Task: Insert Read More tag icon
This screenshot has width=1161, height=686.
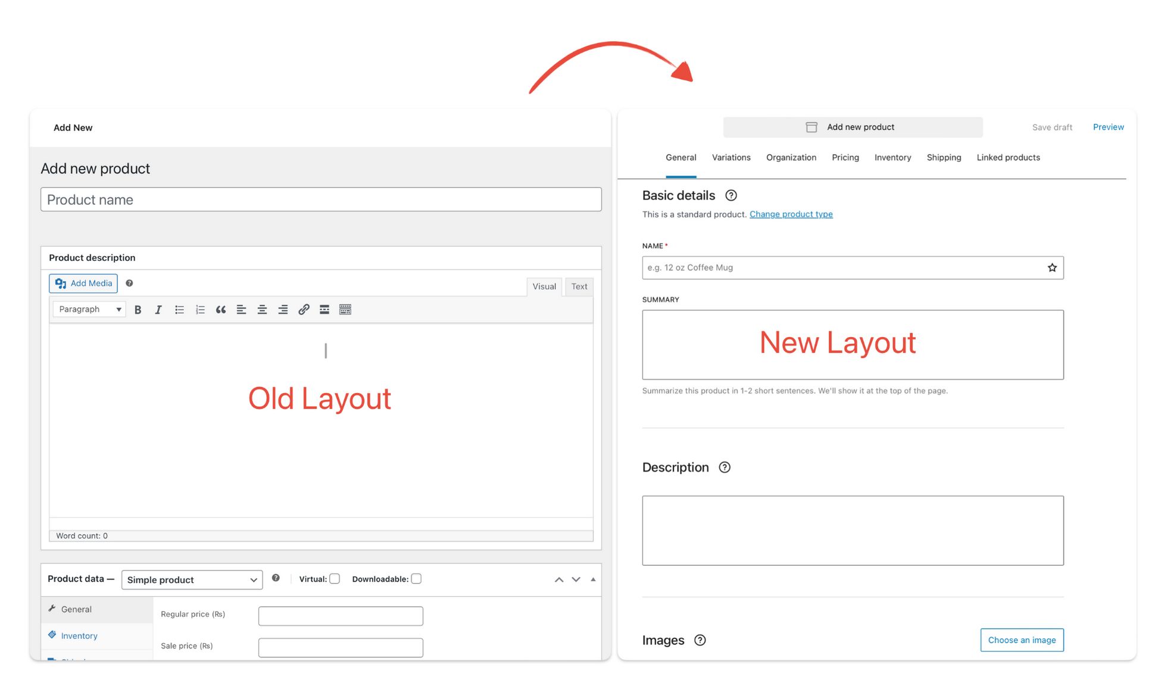Action: (324, 310)
